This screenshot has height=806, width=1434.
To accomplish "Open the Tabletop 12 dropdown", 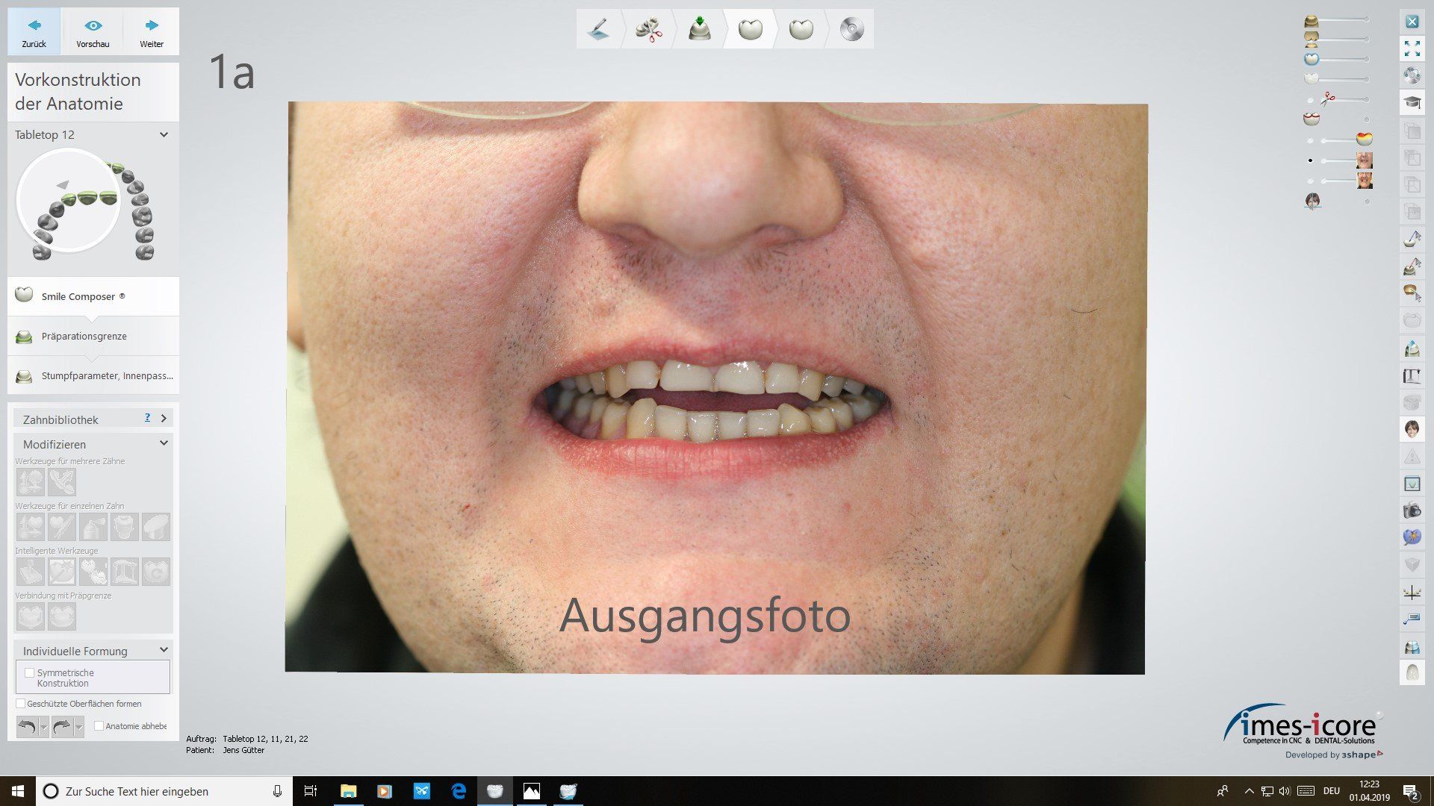I will [x=164, y=135].
